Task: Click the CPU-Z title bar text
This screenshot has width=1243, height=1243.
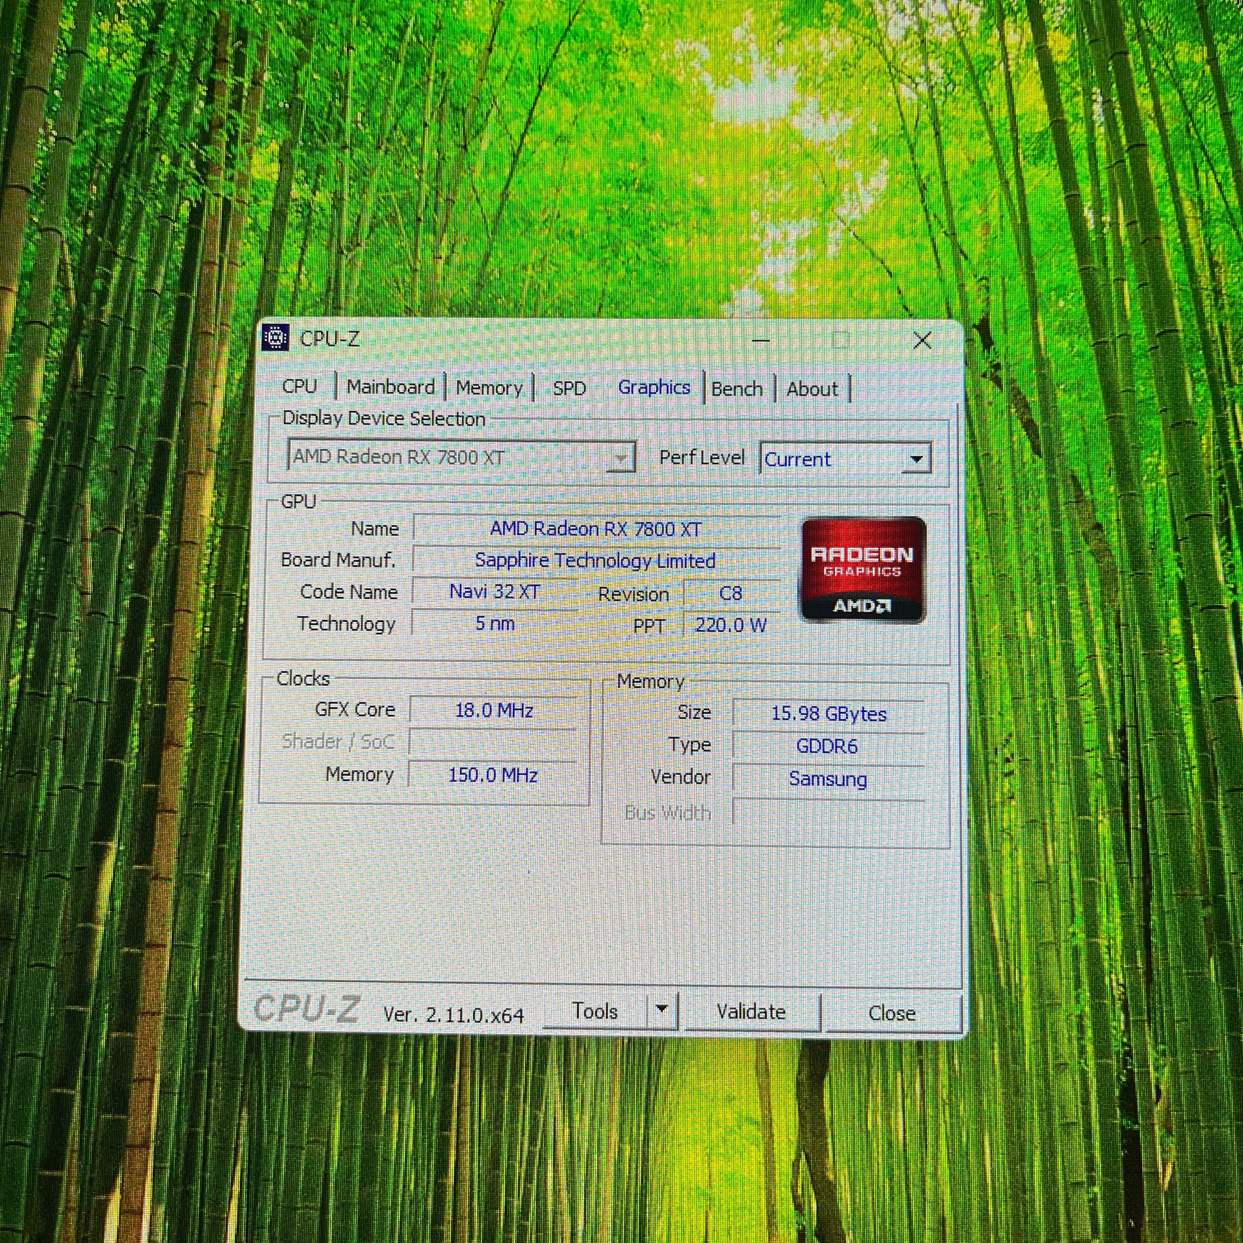Action: pyautogui.click(x=330, y=339)
